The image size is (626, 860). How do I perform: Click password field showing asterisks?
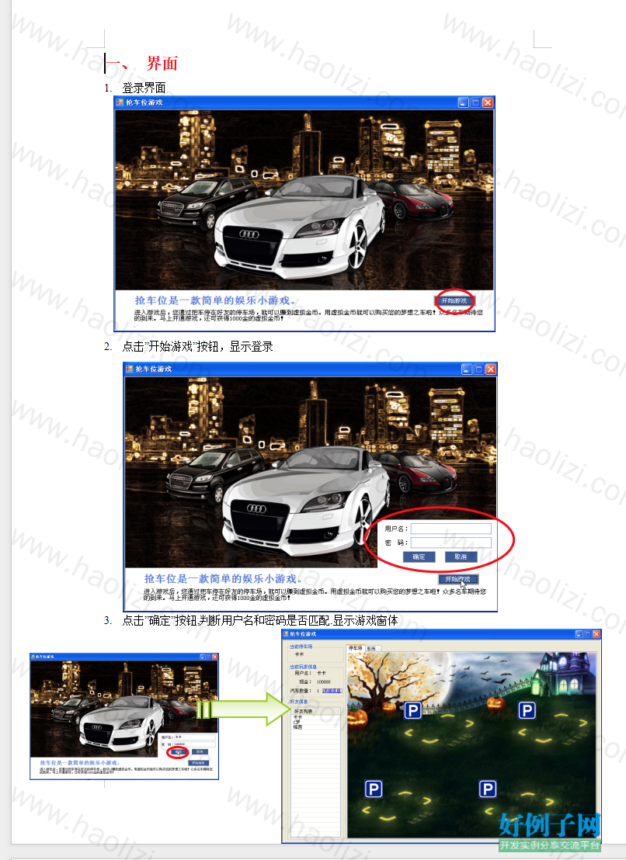coord(195,744)
